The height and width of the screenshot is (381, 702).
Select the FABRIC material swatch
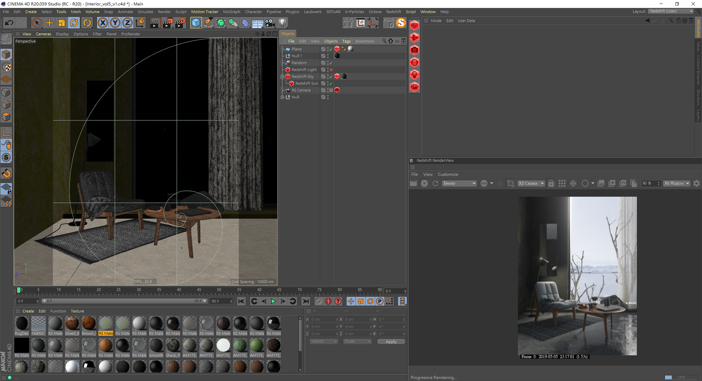tap(38, 326)
